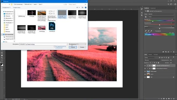Click the reset adjustment icon in Properties
177x100 pixels.
(x=168, y=52)
